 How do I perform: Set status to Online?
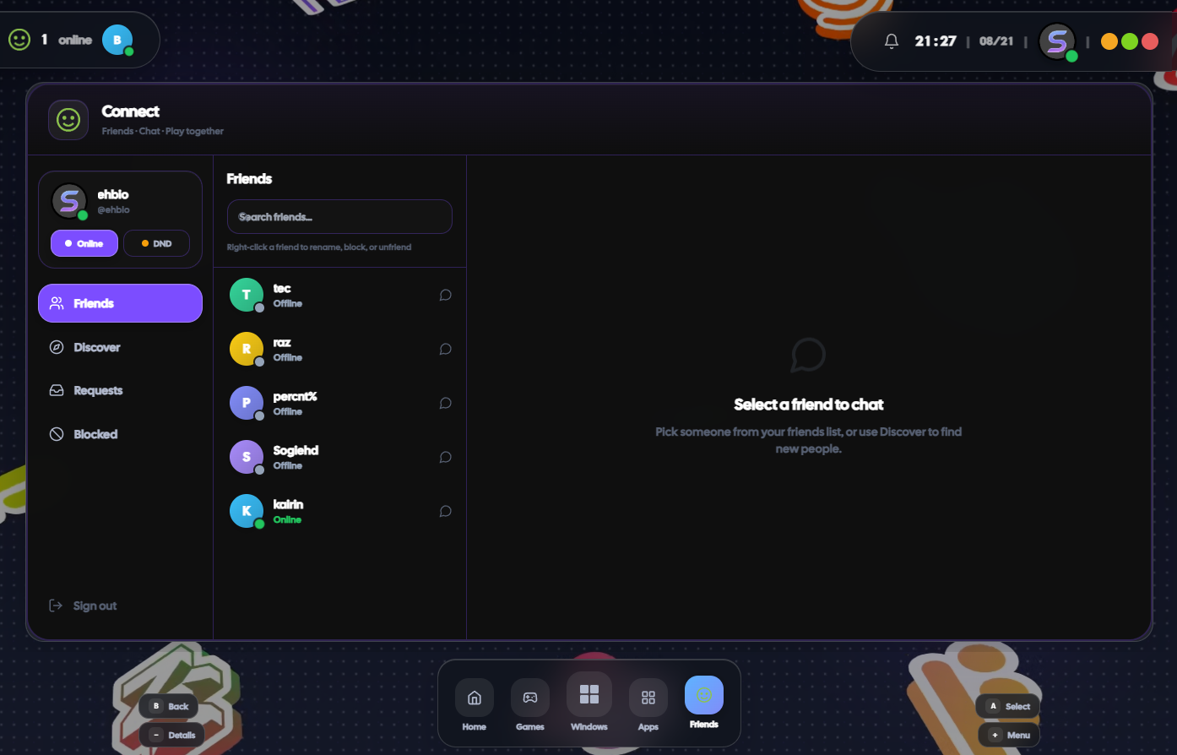click(x=84, y=243)
